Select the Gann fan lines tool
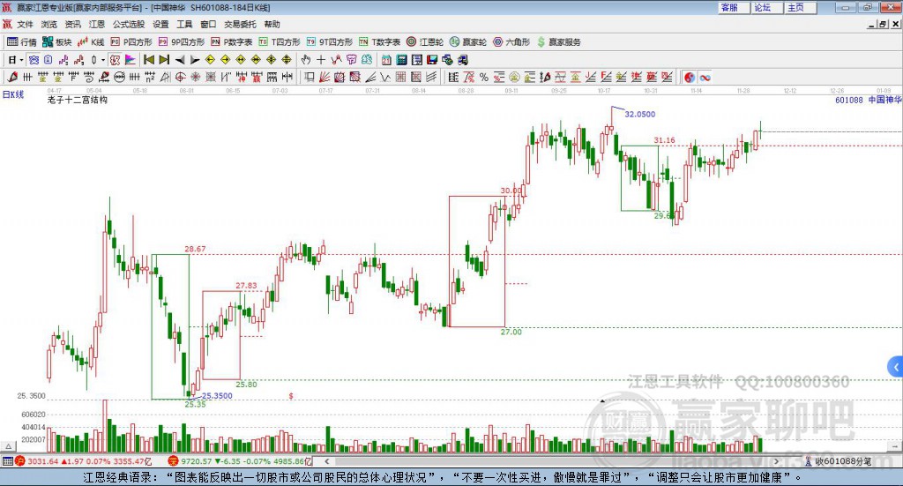 pos(325,77)
